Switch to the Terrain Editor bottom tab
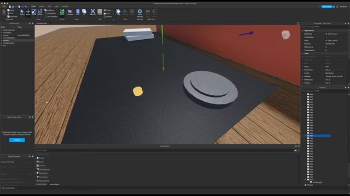Image resolution: width=350 pixels, height=196 pixels. [42, 185]
